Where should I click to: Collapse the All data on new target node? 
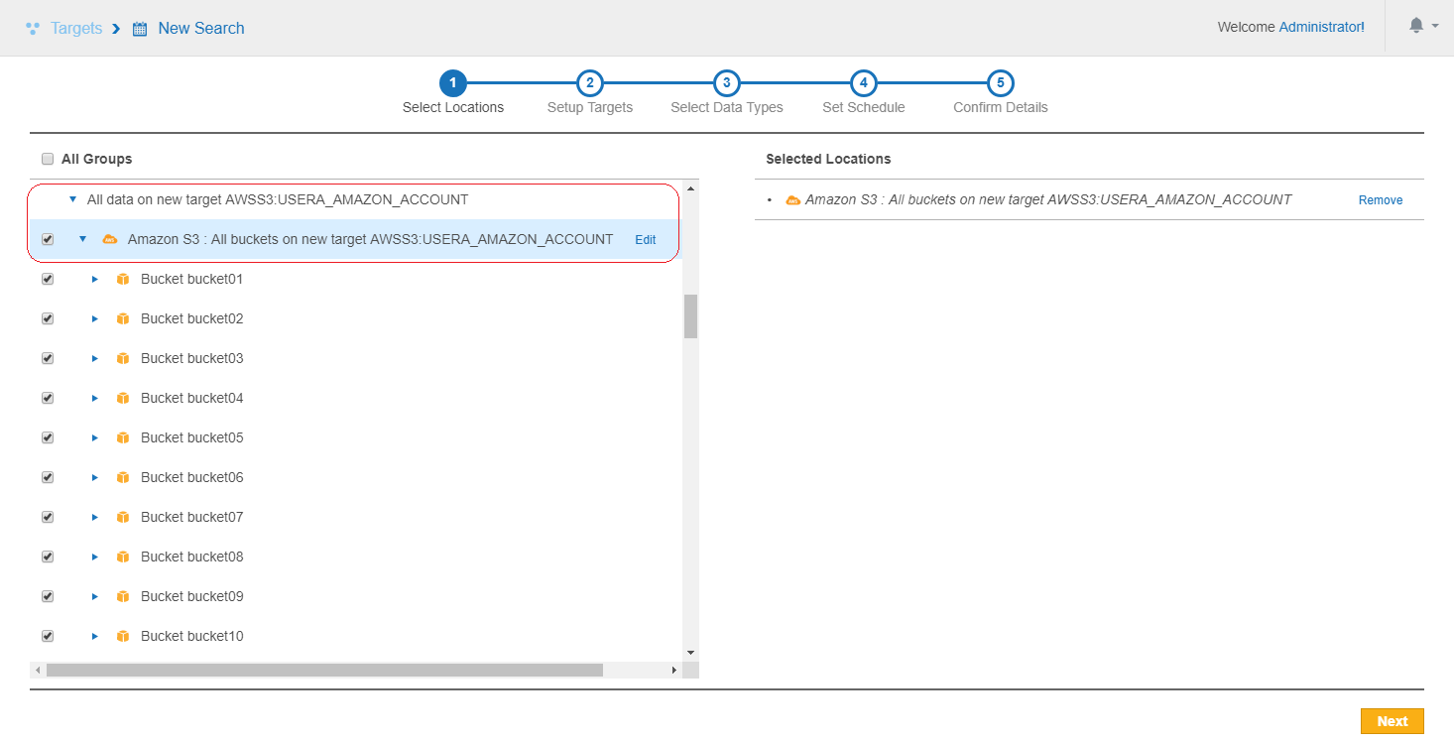click(x=72, y=199)
